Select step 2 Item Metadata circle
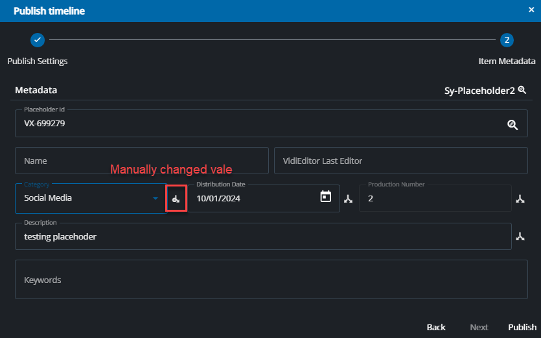 (x=507, y=40)
